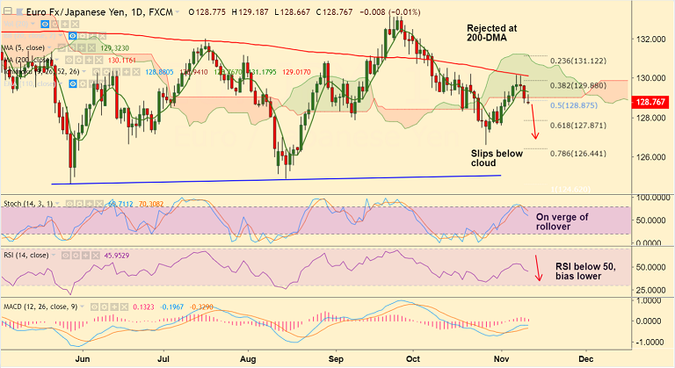Viewport: 675px width, 368px height.
Task: Click plus icon on the Stoch row
Action: [x=90, y=204]
